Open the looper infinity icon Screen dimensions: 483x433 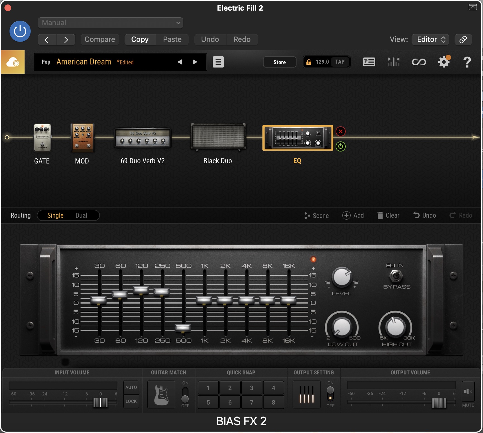click(419, 62)
